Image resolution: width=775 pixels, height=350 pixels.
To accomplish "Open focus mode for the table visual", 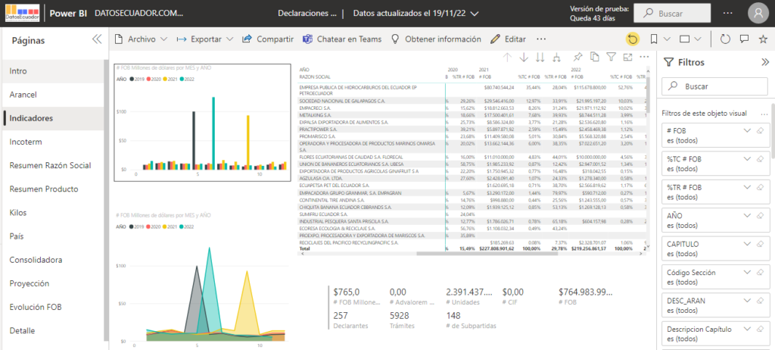I will point(627,57).
